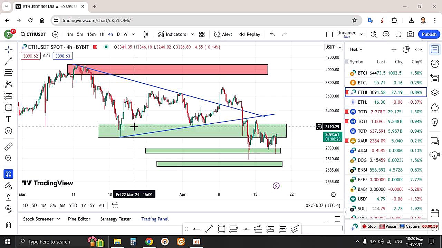Viewport: 442px width, 248px height.
Task: Expand the timeframe intervals dropdown
Action: (133, 34)
